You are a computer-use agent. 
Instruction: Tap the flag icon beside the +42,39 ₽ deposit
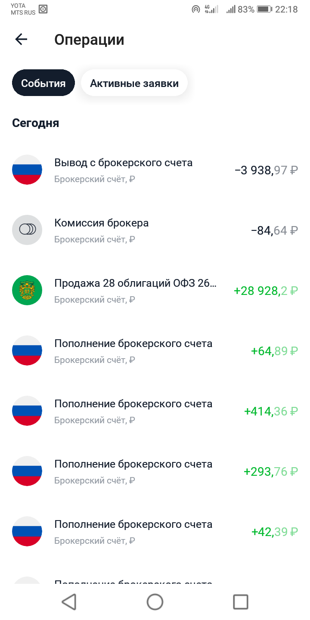pos(27,531)
